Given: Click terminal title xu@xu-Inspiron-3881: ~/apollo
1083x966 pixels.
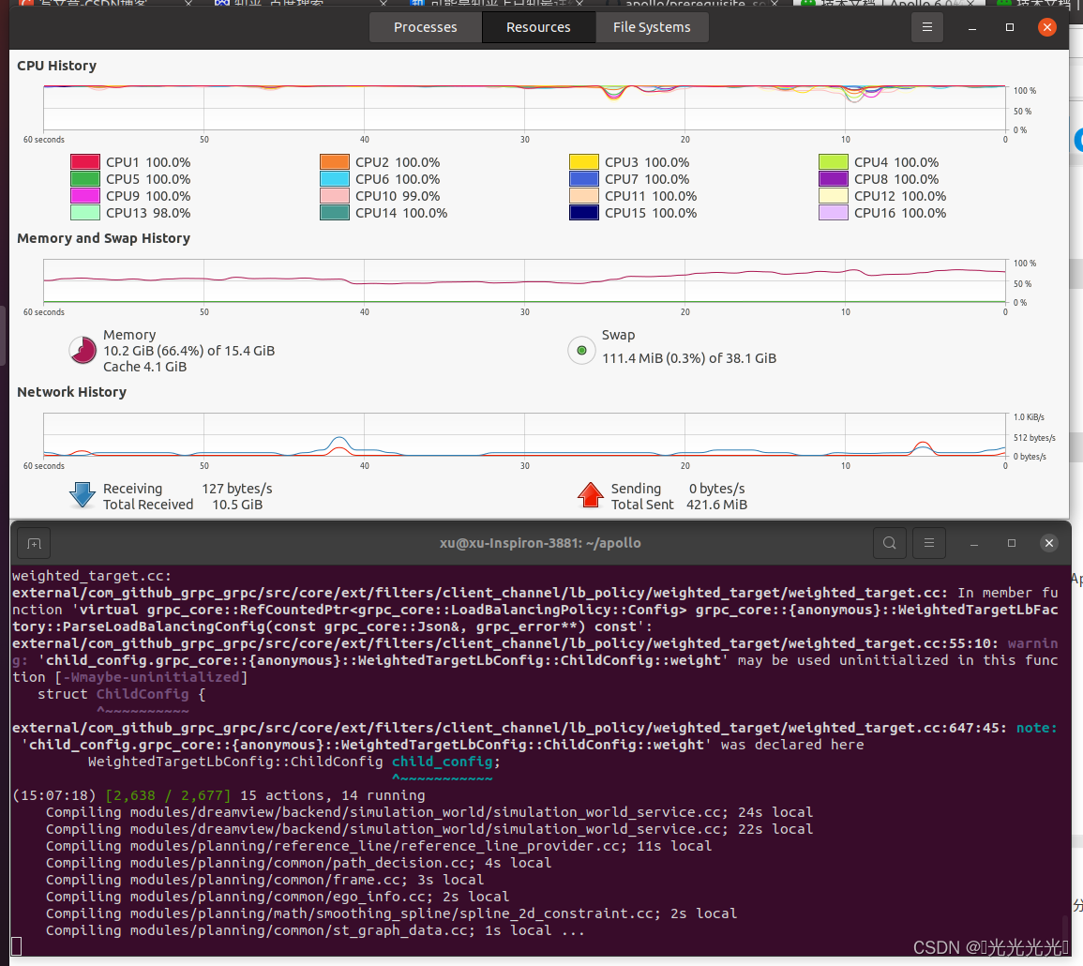Looking at the screenshot, I should [540, 543].
